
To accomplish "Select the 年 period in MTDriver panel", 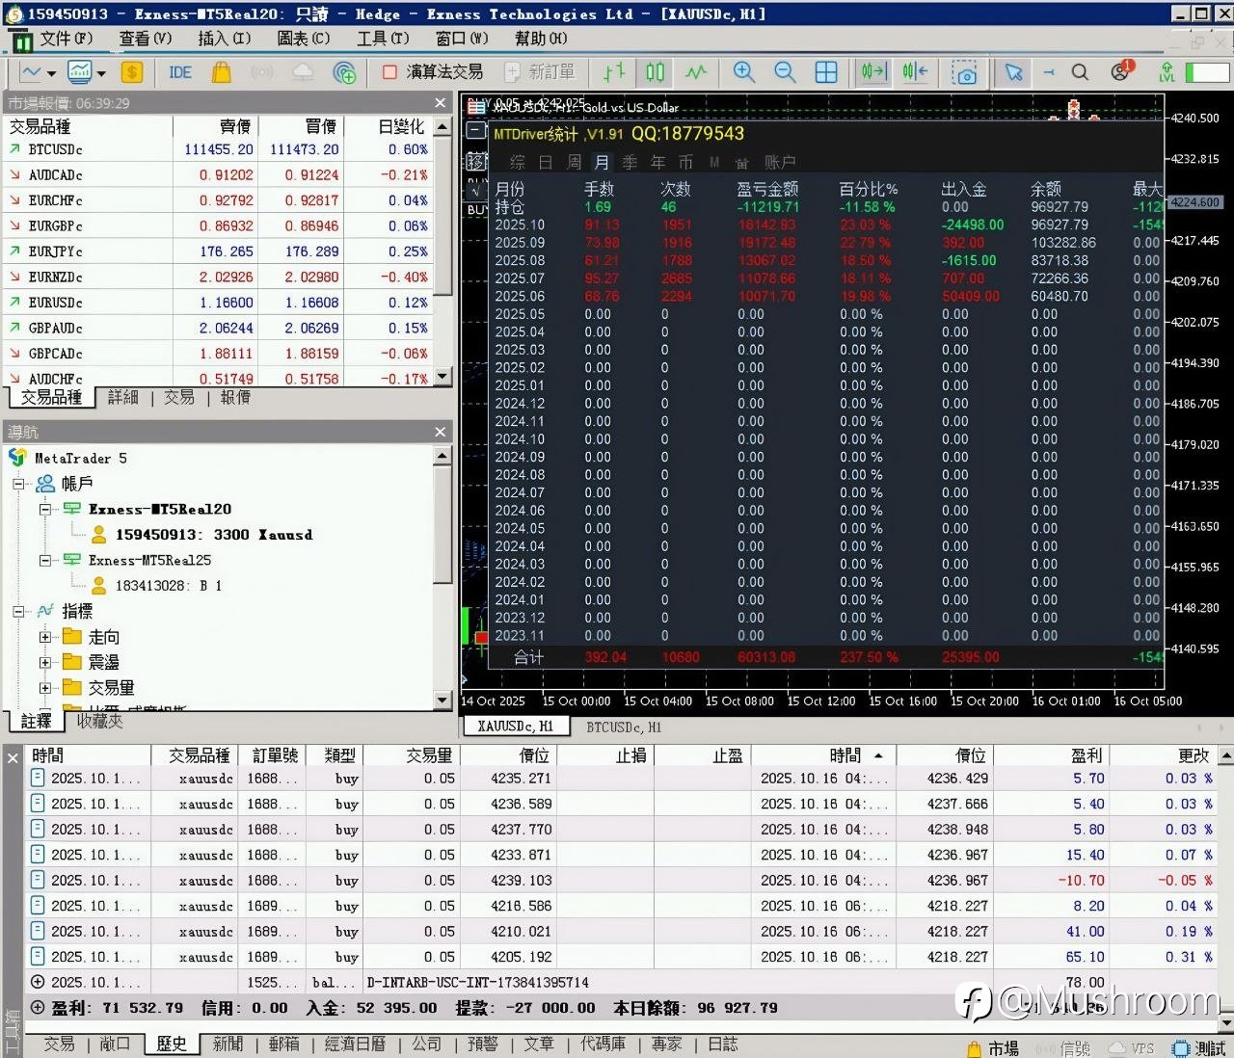I will 657,162.
